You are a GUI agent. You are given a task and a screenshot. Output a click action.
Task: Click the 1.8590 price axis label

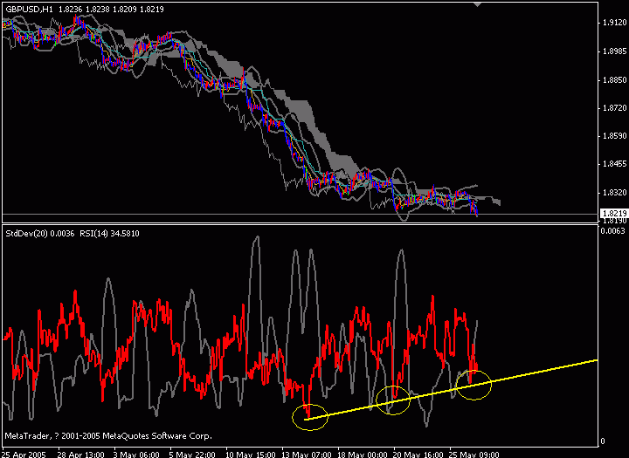click(614, 136)
